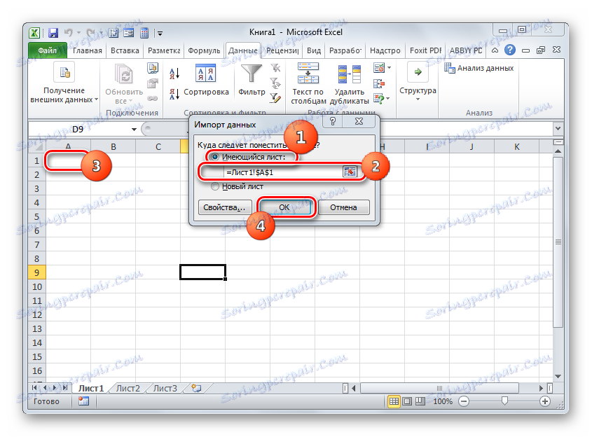Screen dimensions: 592x437
Task: Select column B header
Action: click(x=113, y=147)
